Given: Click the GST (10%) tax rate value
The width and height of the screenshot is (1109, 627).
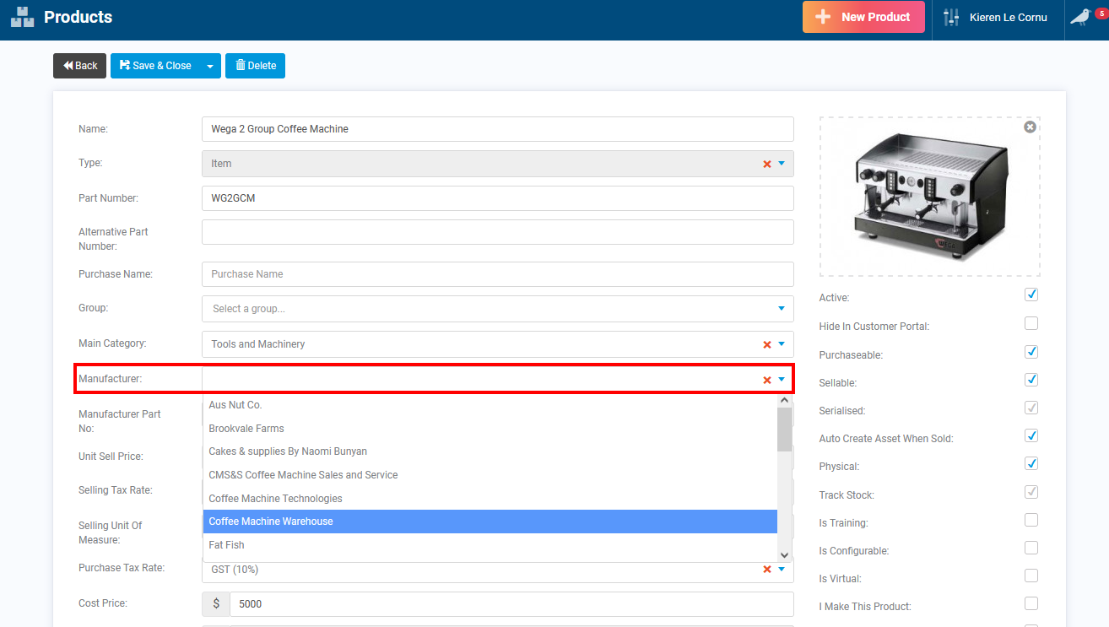Looking at the screenshot, I should [235, 570].
